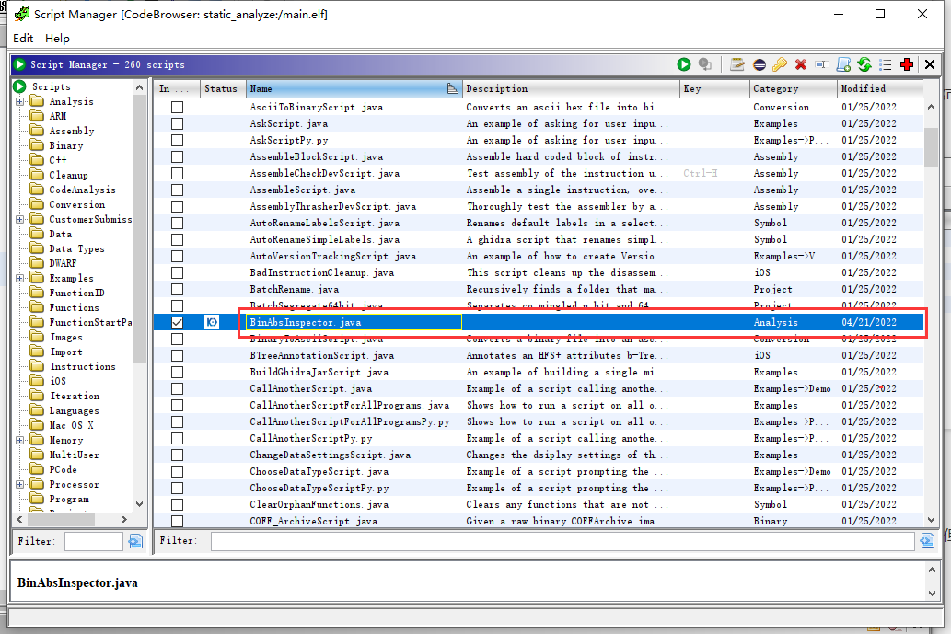Check the box for AskScript.java

coord(177,123)
